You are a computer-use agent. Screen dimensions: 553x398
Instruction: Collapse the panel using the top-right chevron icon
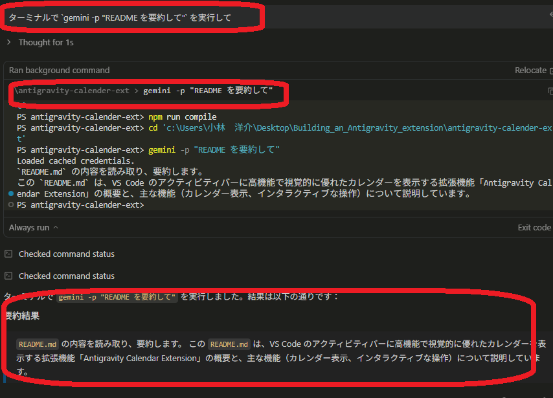(x=550, y=13)
